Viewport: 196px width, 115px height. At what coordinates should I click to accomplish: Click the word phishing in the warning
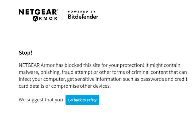pyautogui.click(x=51, y=72)
